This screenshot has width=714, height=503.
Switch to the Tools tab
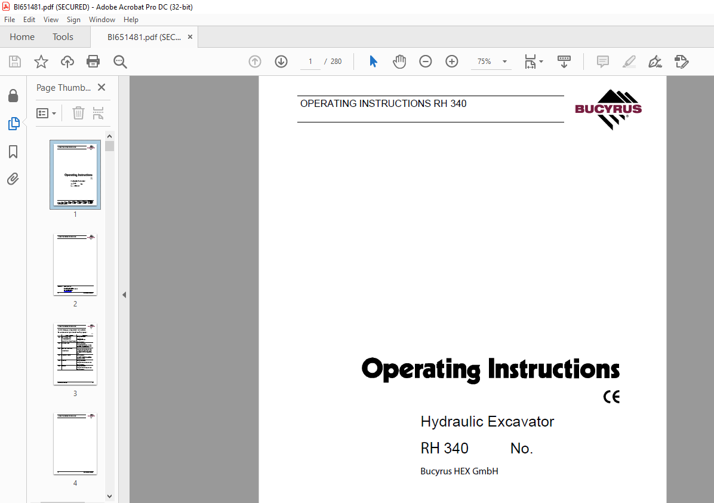tap(63, 37)
